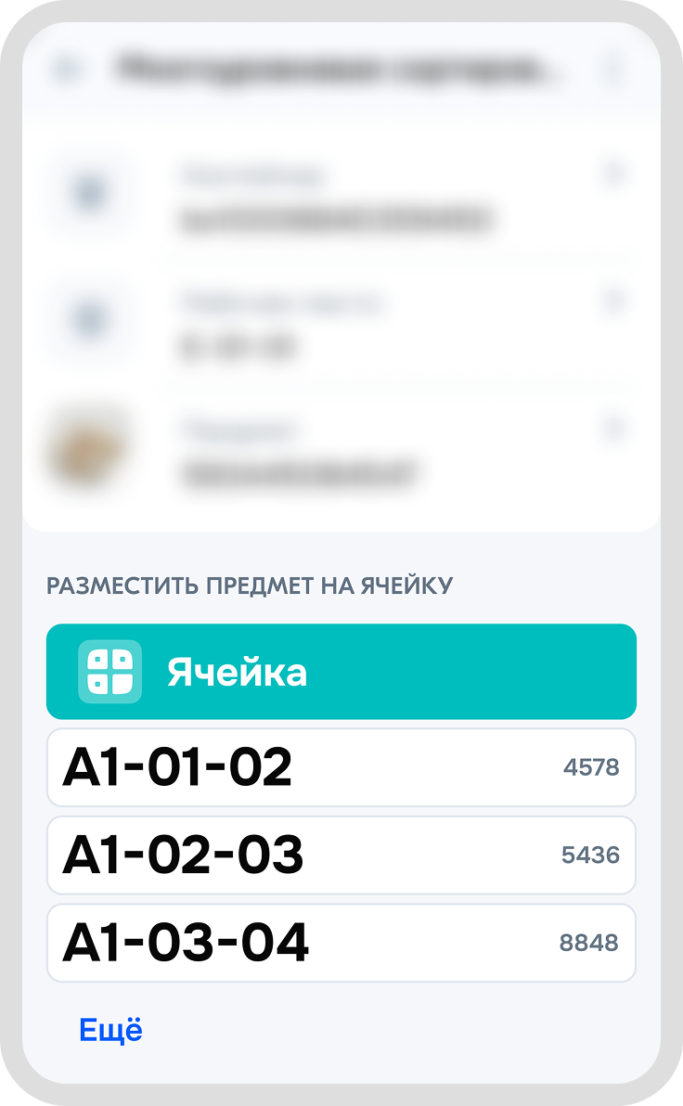
Task: Choose cell A1-02-03
Action: tap(183, 855)
